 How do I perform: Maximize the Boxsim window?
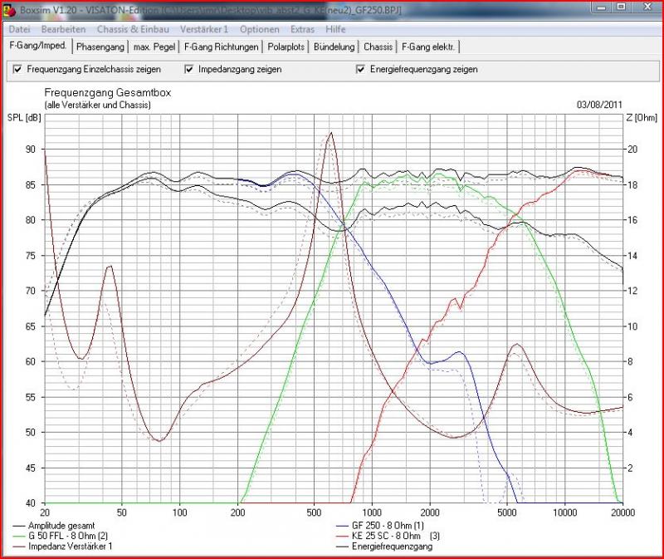click(x=621, y=7)
